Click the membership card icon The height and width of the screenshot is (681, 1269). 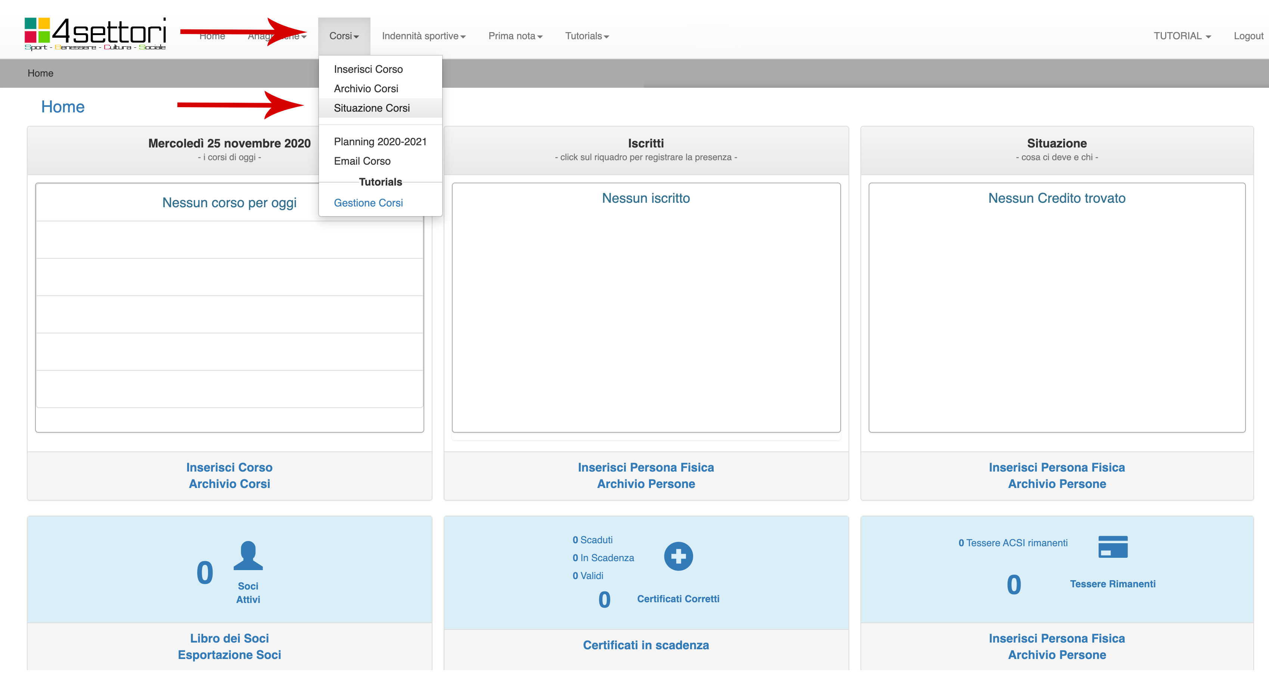[1113, 547]
